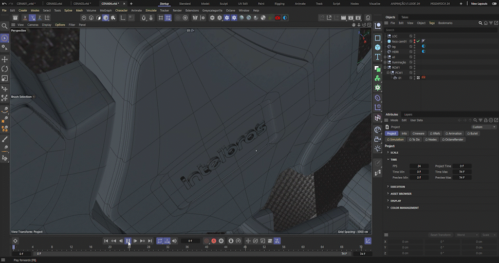Expand the EXECUTION section
The width and height of the screenshot is (499, 263).
(388, 187)
